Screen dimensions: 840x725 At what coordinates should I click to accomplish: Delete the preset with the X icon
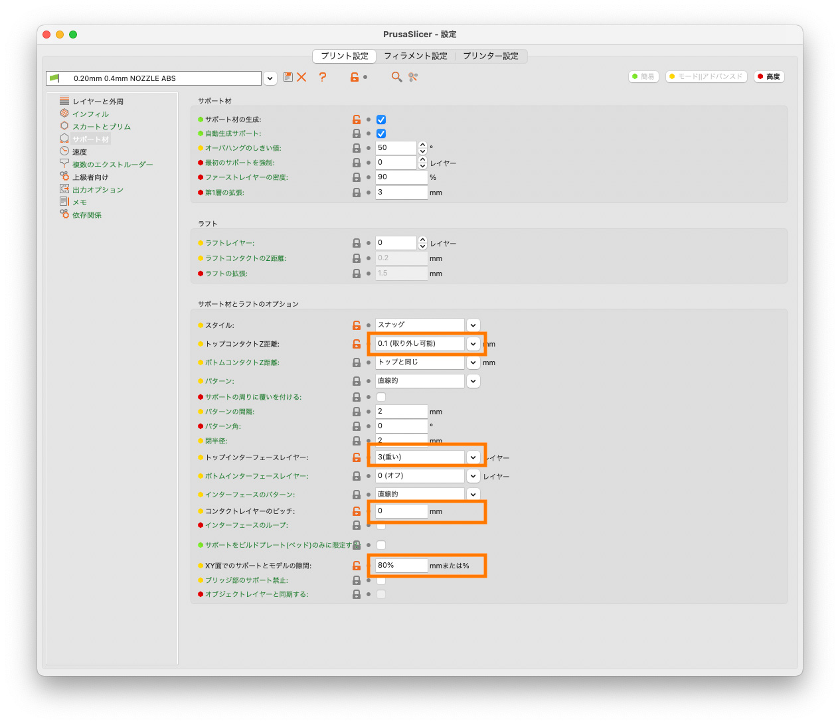tap(301, 77)
